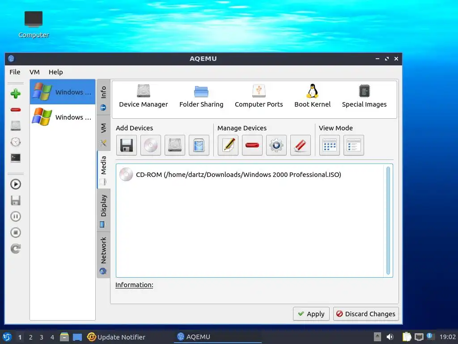Open Update Notifier from taskbar

coord(116,337)
